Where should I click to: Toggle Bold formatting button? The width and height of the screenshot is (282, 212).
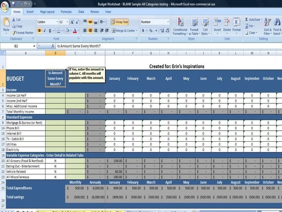pyautogui.click(x=40, y=31)
